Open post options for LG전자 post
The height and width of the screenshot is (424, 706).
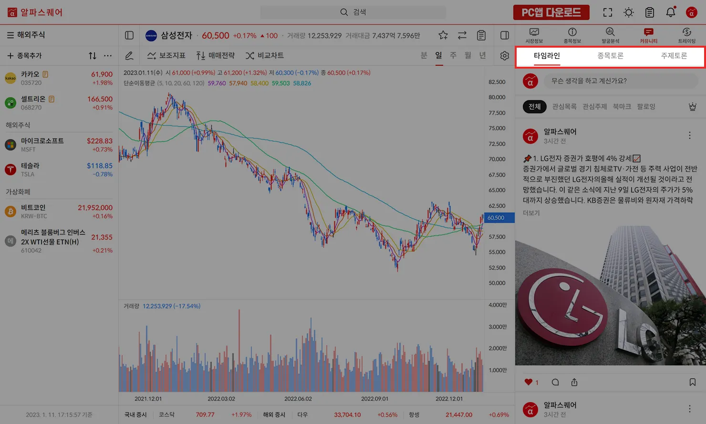[x=690, y=136]
